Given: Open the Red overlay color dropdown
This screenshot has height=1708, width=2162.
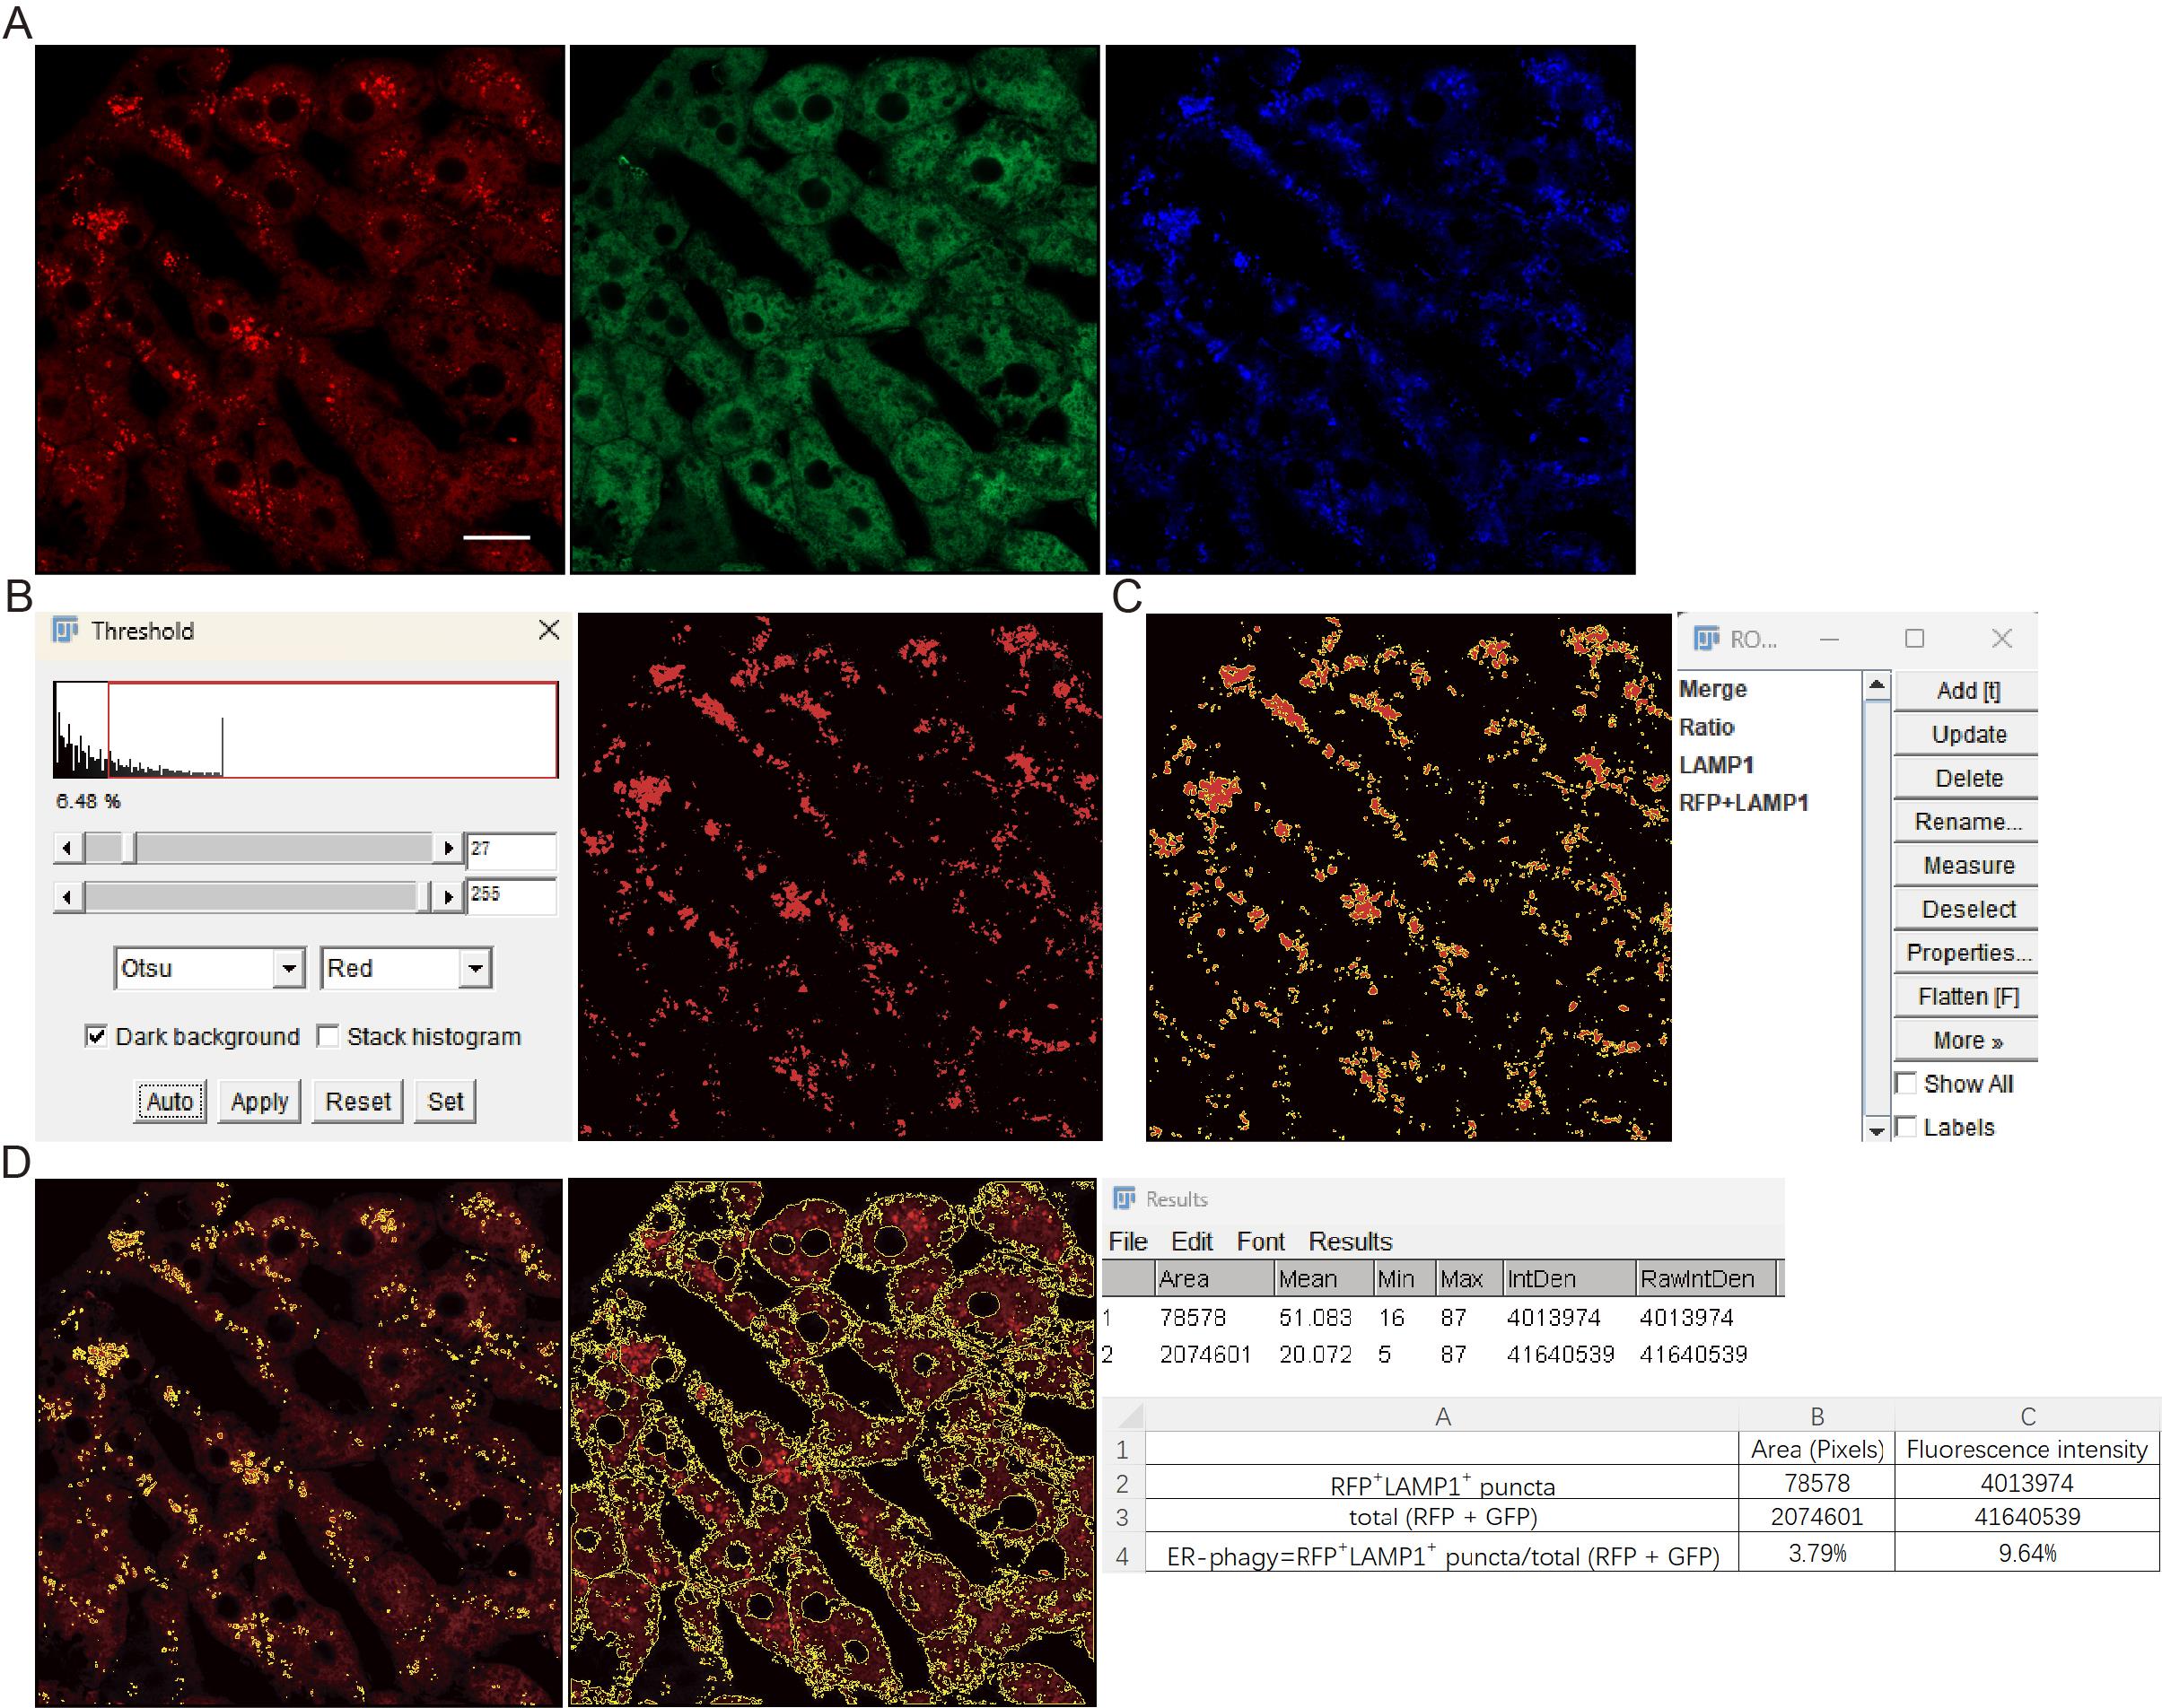Looking at the screenshot, I should (x=476, y=968).
